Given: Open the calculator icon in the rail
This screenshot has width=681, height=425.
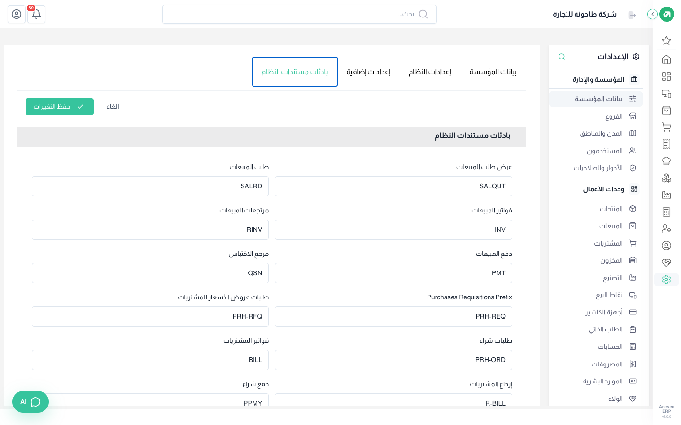Looking at the screenshot, I should pyautogui.click(x=666, y=212).
